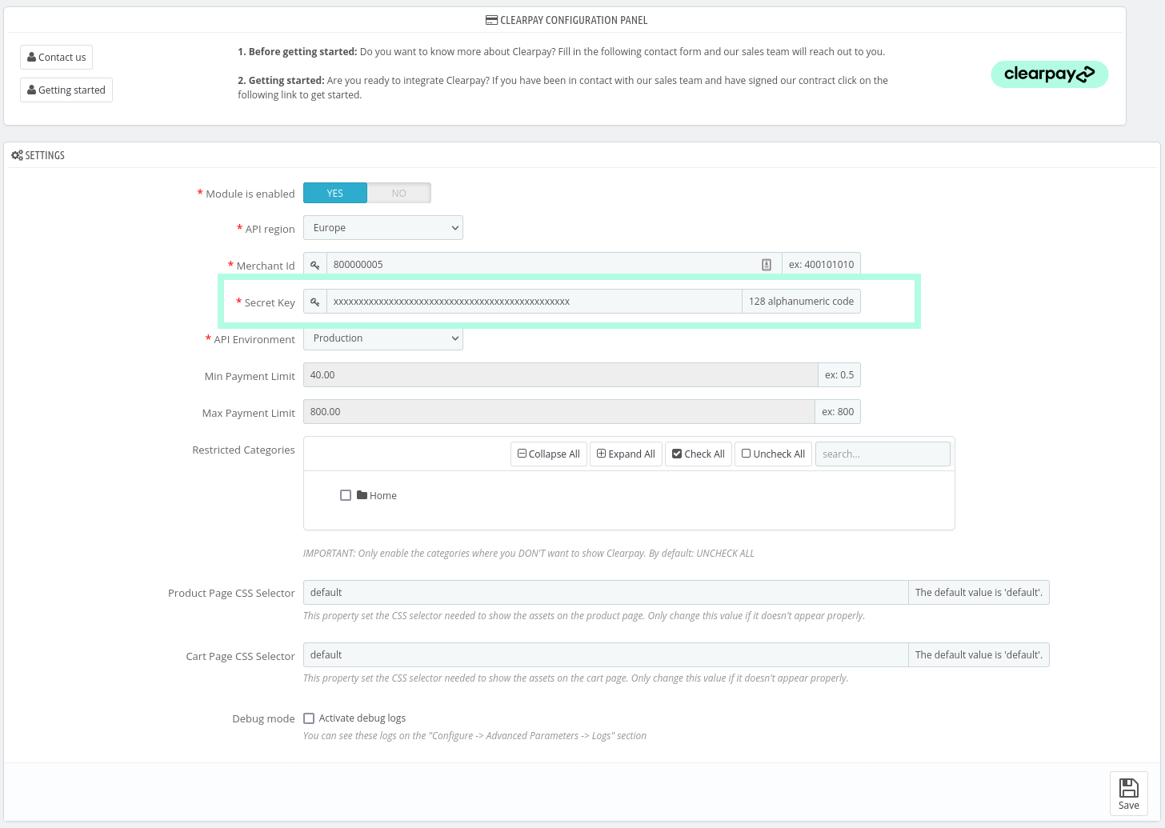Click the Product Page default value hint

(979, 593)
